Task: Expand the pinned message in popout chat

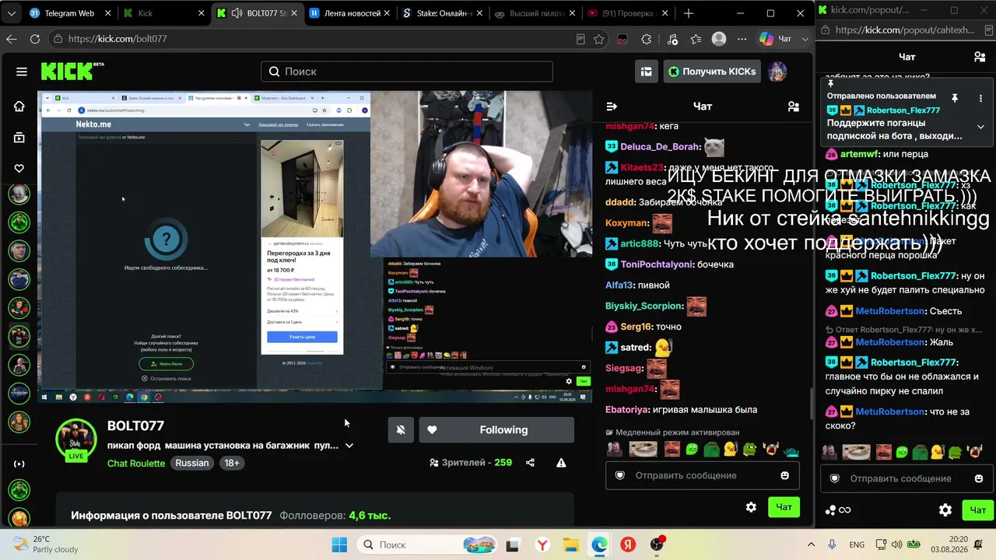Action: tap(980, 127)
